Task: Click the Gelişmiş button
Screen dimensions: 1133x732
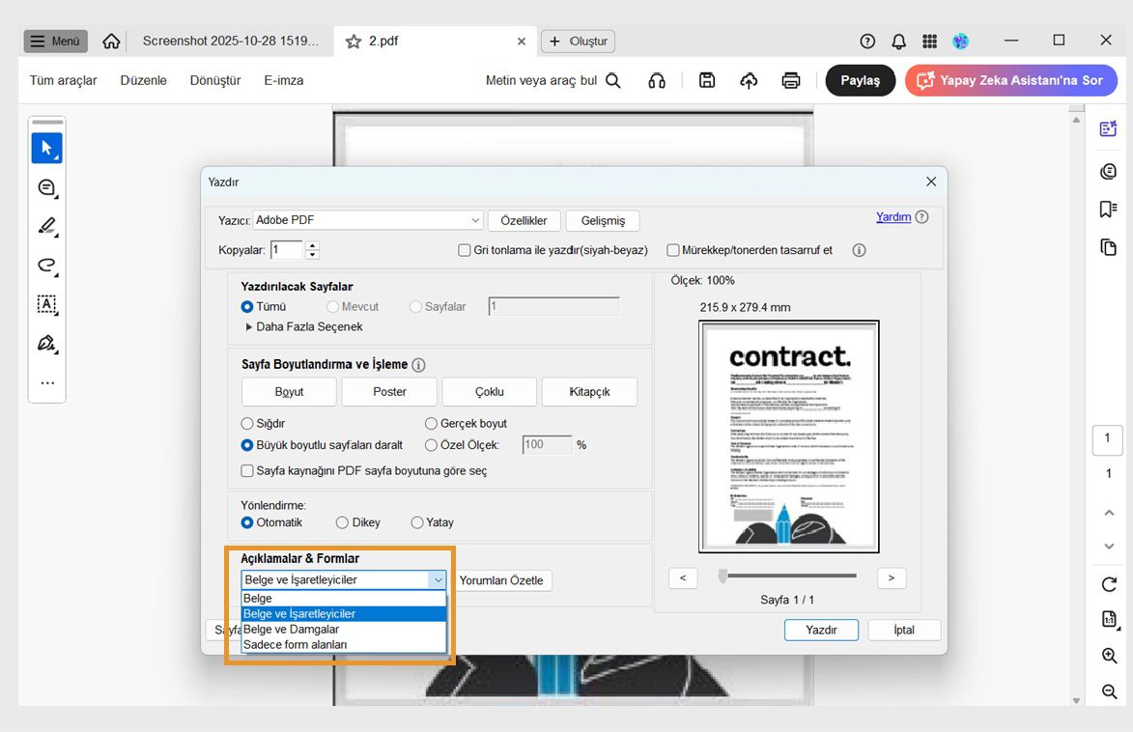Action: pyautogui.click(x=603, y=220)
